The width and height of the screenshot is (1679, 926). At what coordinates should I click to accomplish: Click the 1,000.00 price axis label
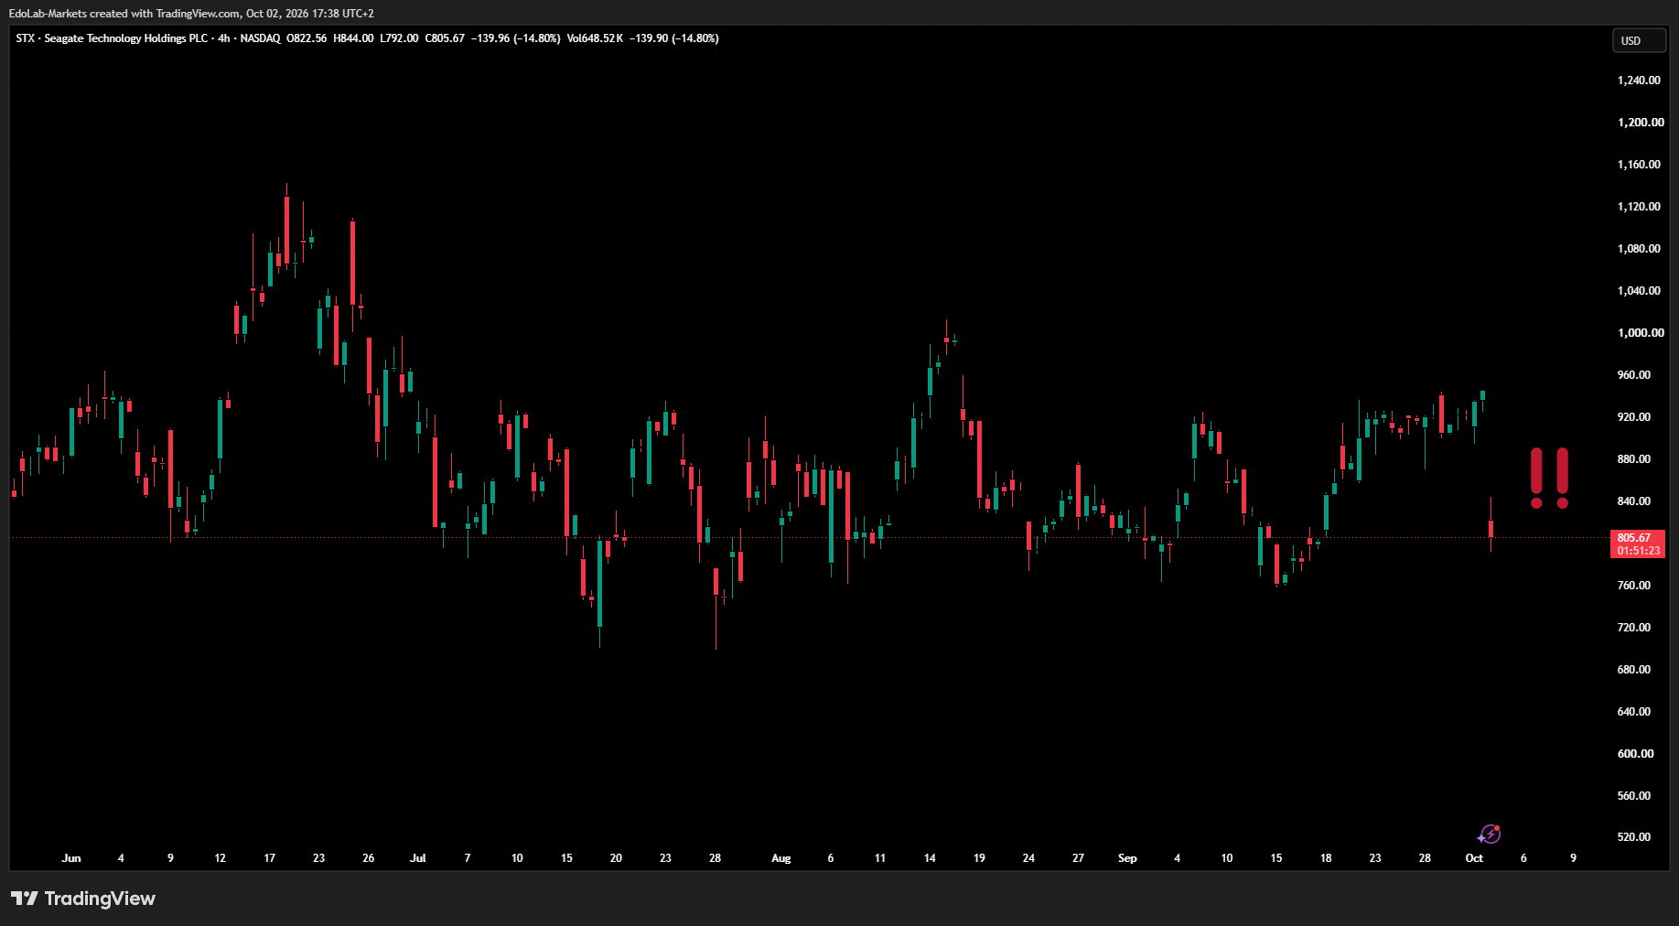(1641, 333)
